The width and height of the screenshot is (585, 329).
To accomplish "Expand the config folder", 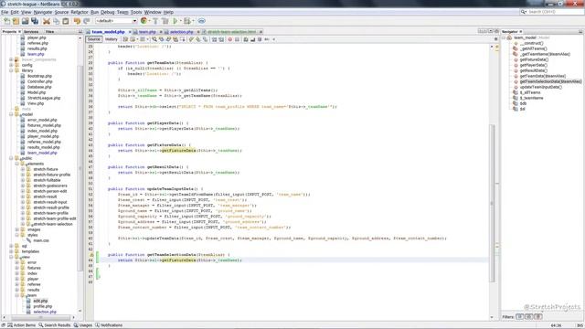I will [x=11, y=65].
